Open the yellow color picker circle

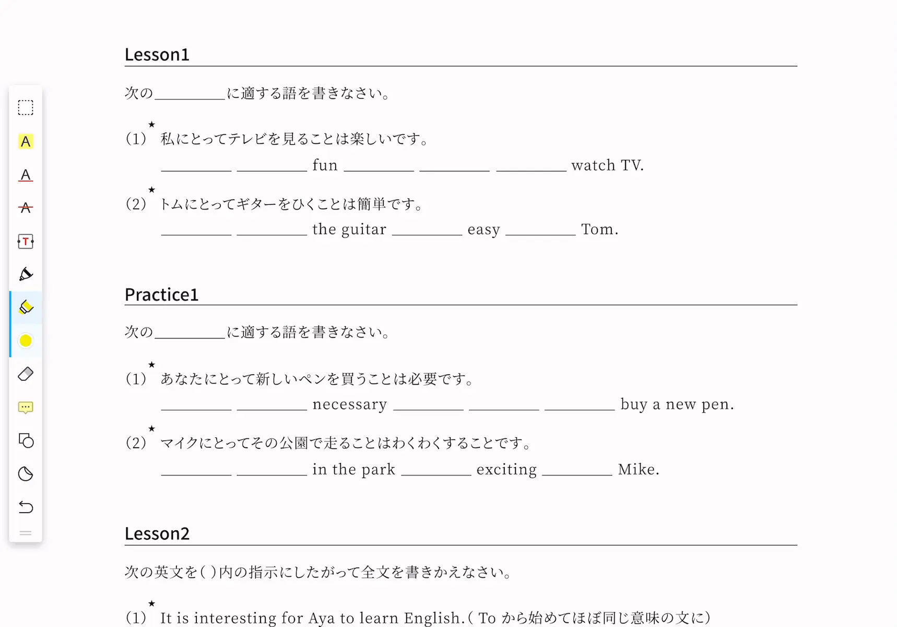tap(26, 341)
